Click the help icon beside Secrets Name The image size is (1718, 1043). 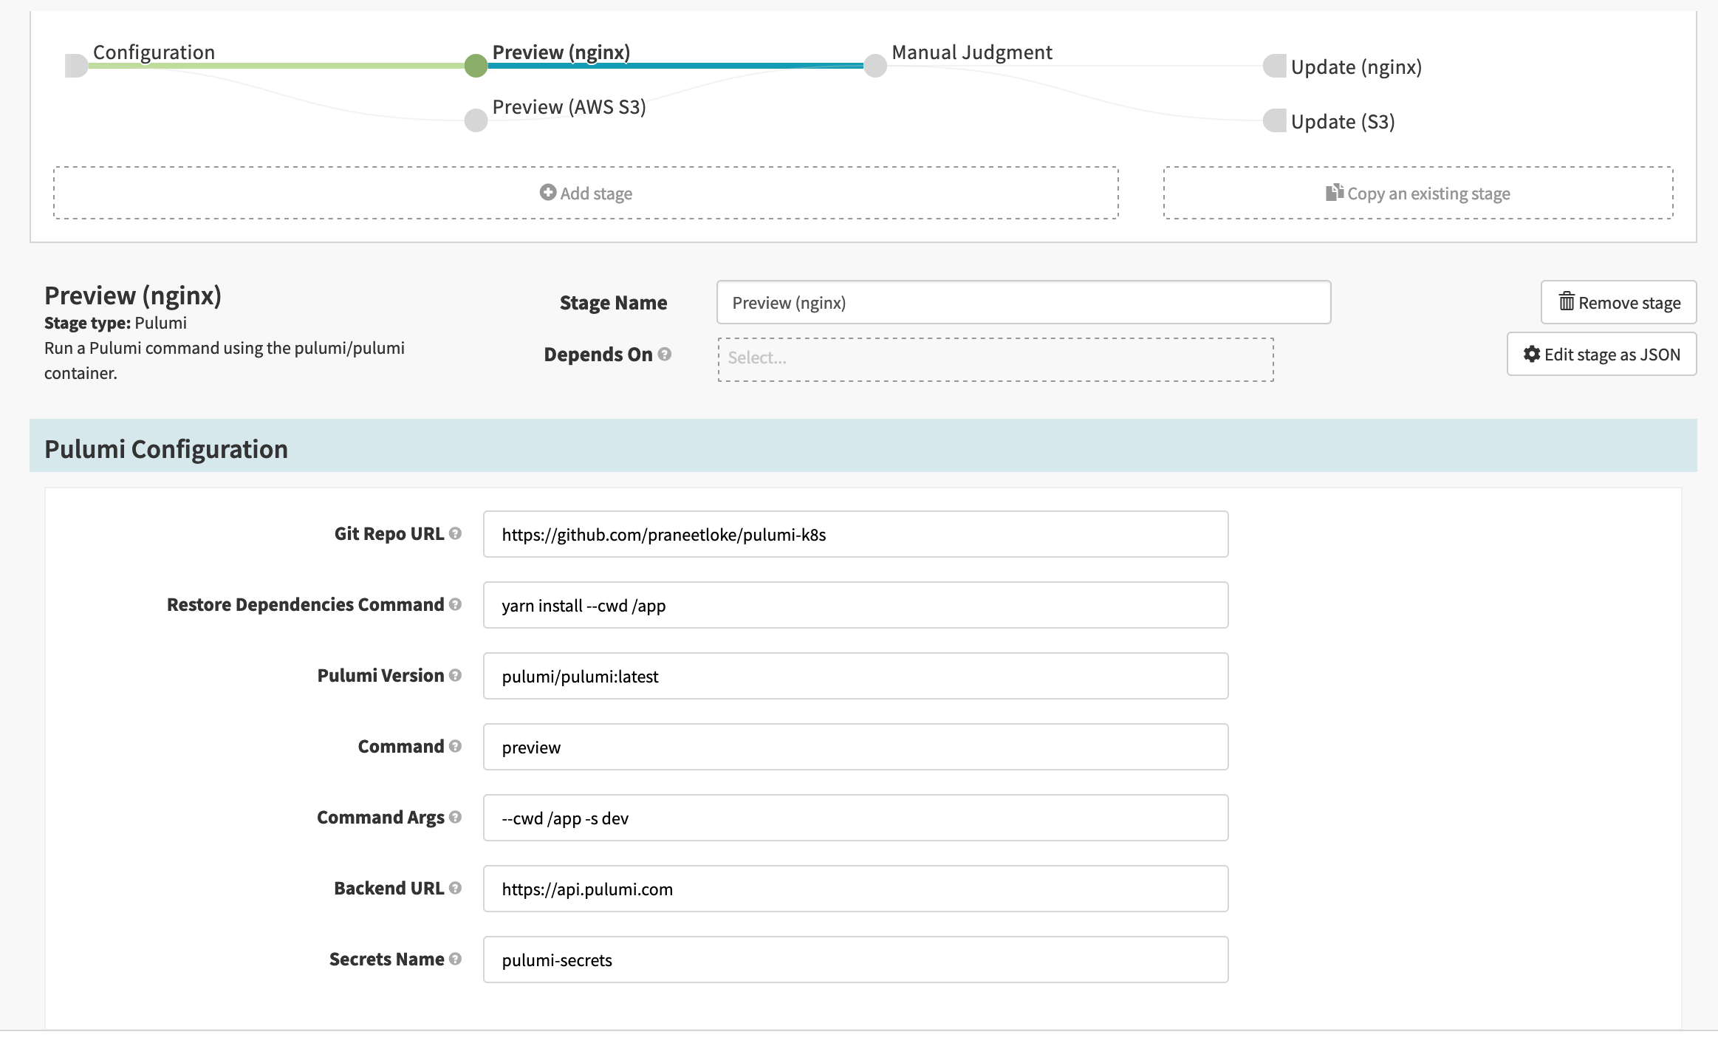[x=455, y=959]
